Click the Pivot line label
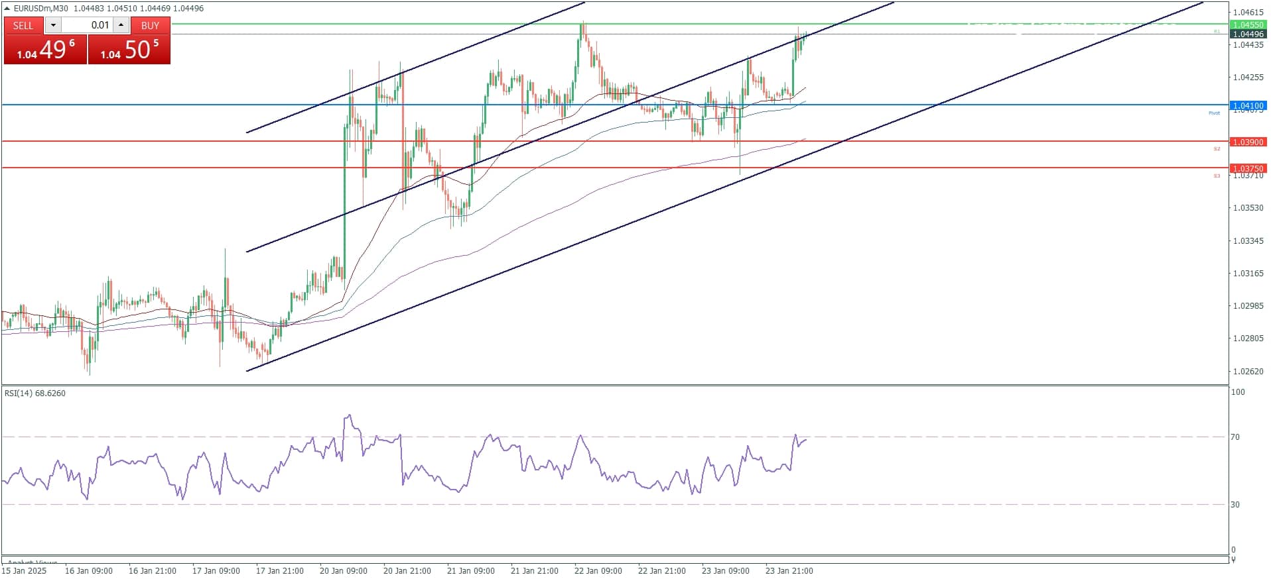The image size is (1271, 579). 1214,113
